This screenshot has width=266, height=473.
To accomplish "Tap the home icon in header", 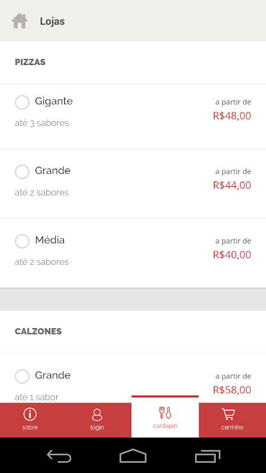I will point(20,21).
